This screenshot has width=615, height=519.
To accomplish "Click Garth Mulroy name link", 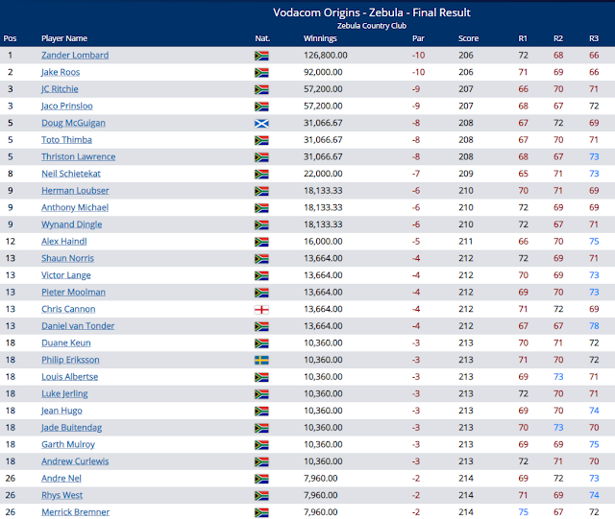I will pos(68,444).
